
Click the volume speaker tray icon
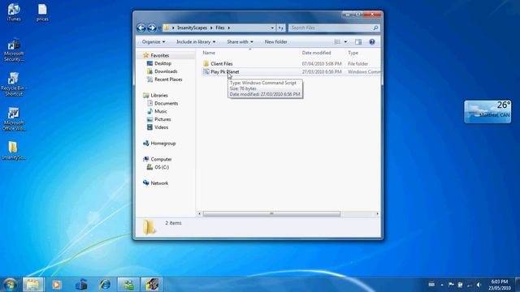click(x=479, y=285)
